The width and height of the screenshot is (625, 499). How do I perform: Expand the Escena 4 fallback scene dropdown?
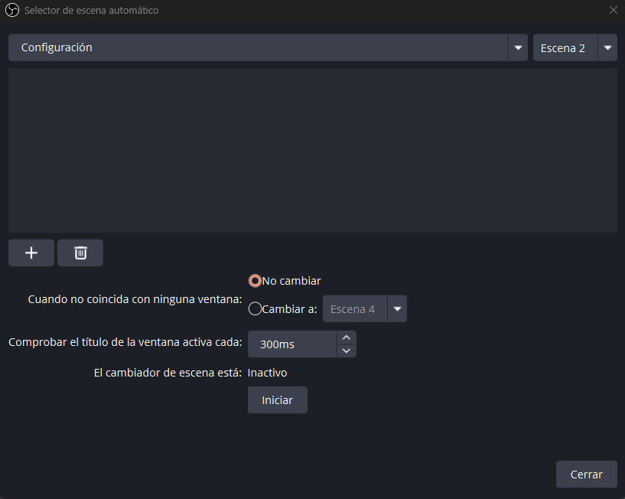397,308
